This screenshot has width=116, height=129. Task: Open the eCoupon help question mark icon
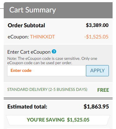[54, 51]
